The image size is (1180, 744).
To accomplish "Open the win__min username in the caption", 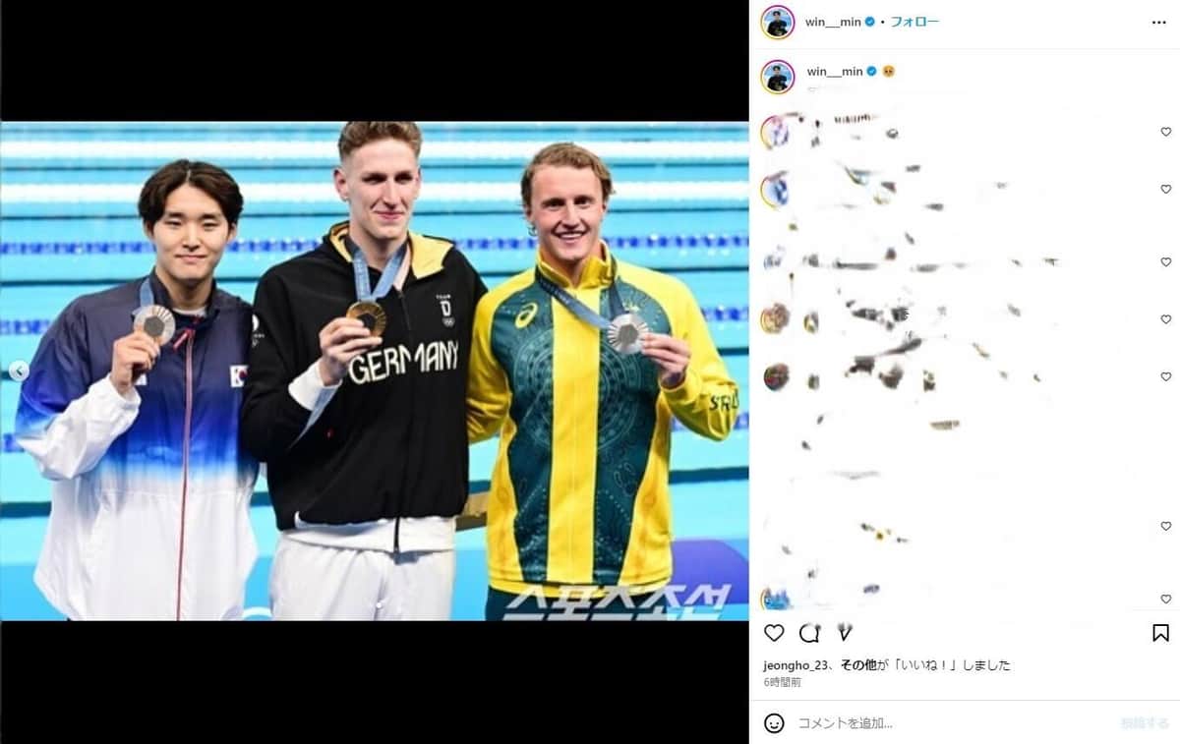I will coord(834,72).
